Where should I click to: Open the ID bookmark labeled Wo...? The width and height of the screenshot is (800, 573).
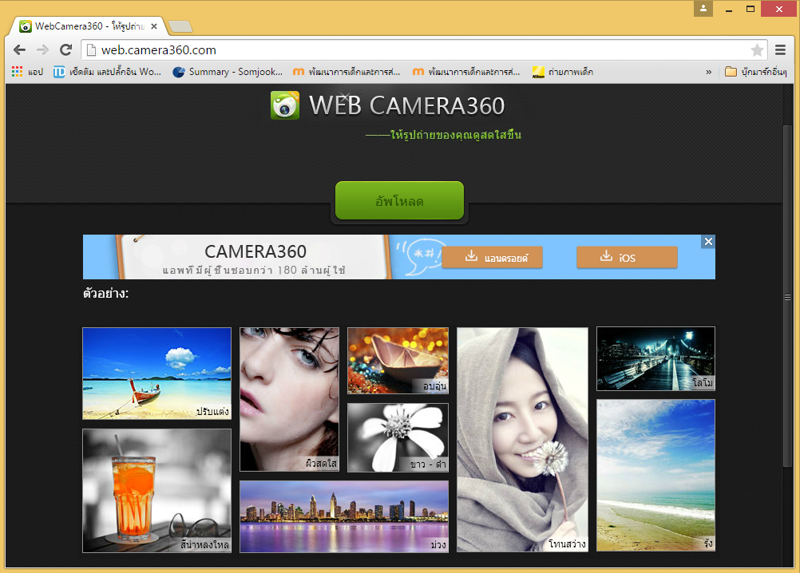pyautogui.click(x=107, y=72)
